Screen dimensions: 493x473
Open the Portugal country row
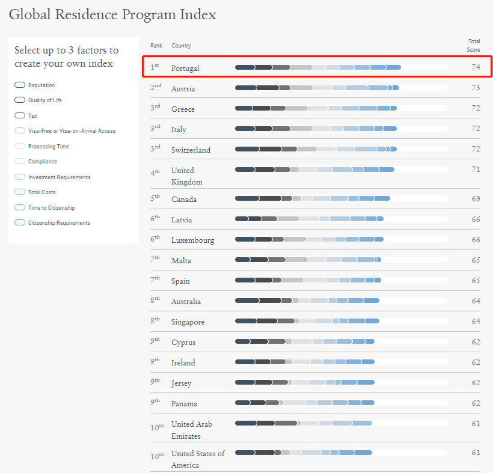[185, 68]
